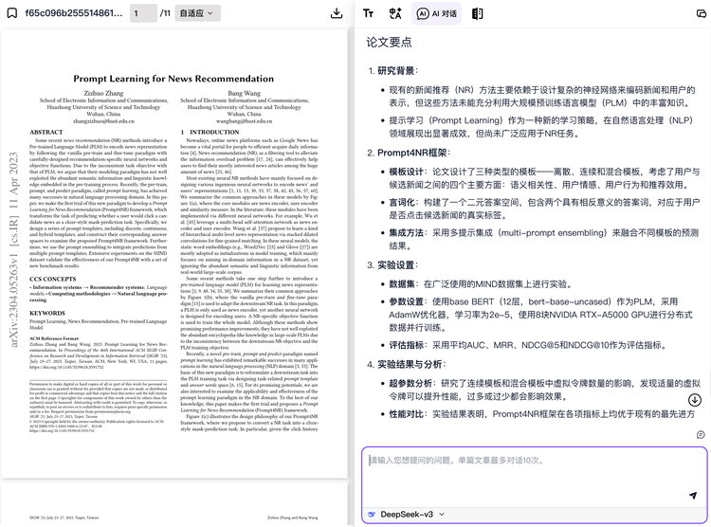Open the translate tool icon

(395, 13)
